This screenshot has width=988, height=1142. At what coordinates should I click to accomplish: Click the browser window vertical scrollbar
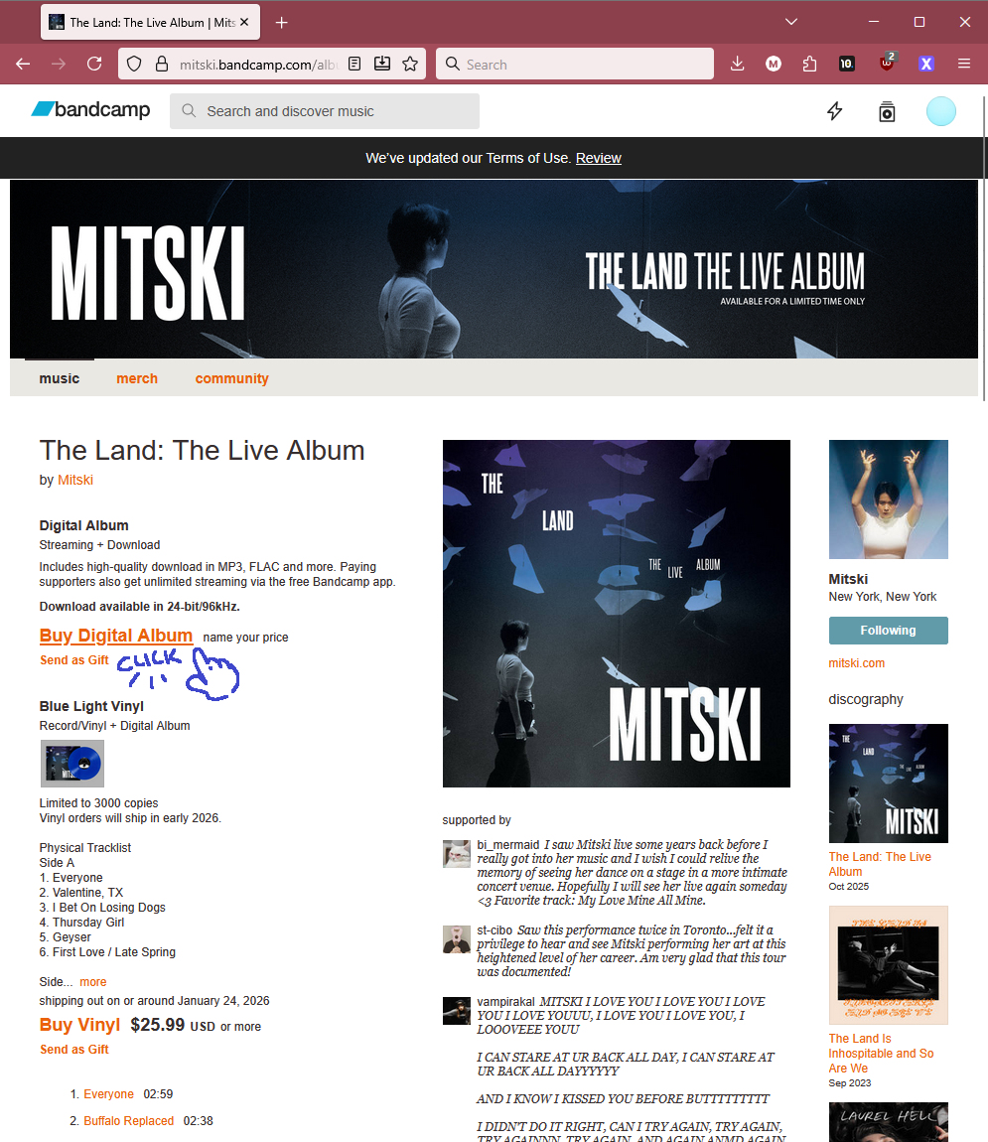point(984,247)
